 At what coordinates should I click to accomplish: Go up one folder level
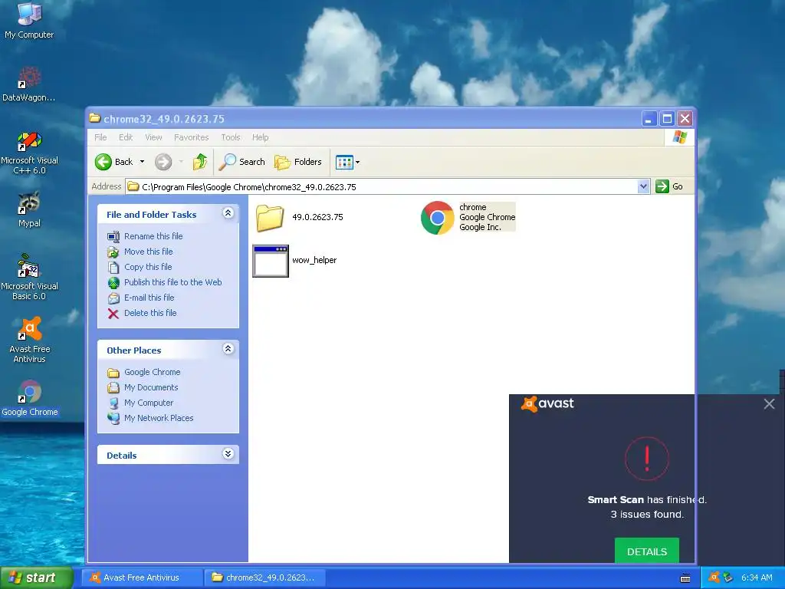point(200,162)
